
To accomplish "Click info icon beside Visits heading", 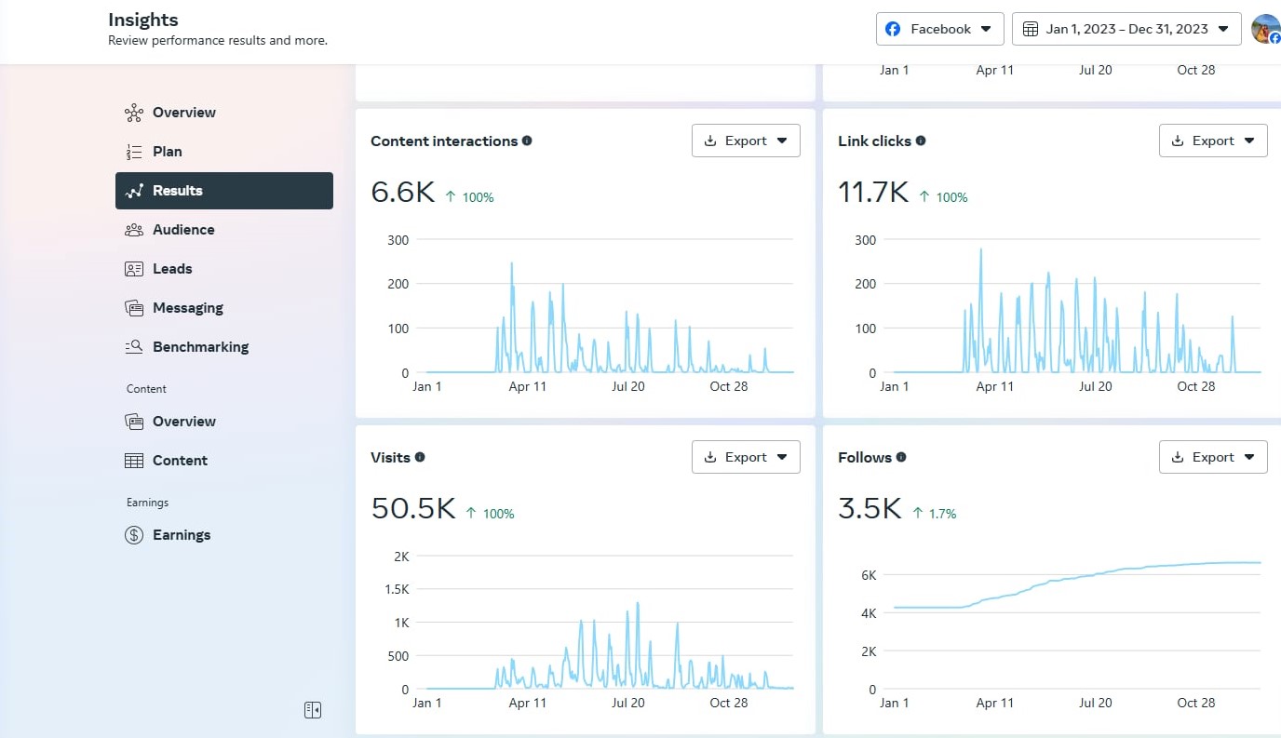I will point(420,458).
